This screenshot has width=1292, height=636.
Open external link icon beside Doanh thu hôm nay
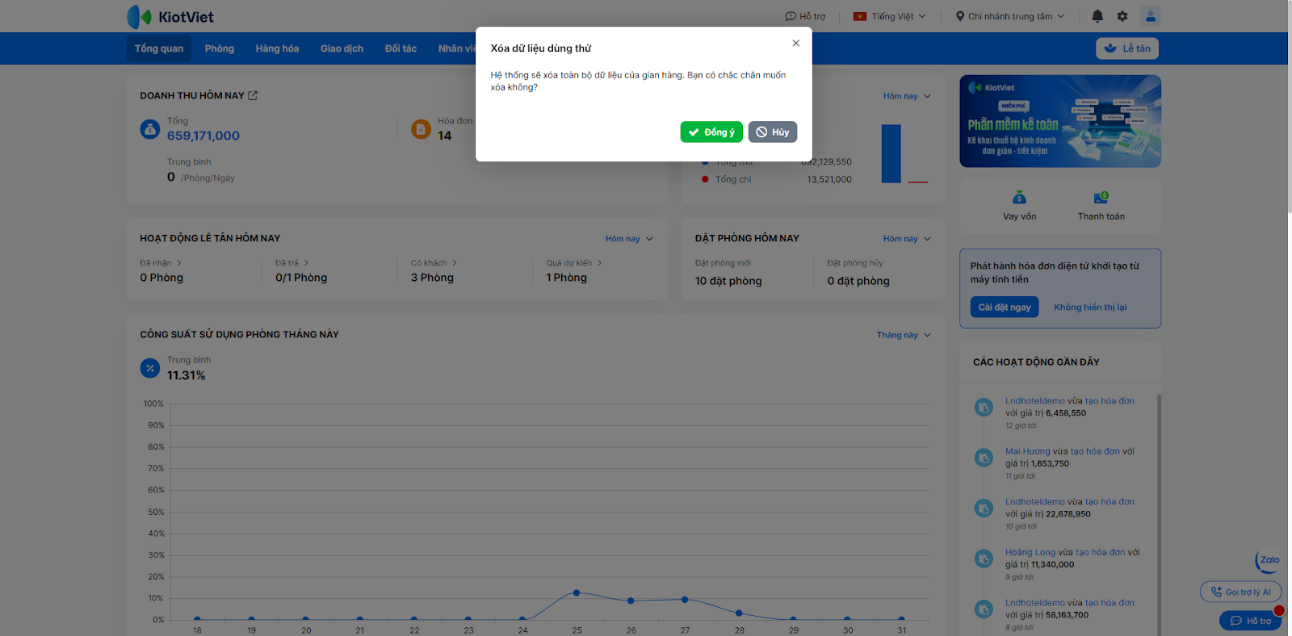(x=253, y=95)
